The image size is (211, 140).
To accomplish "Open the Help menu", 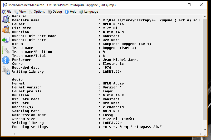I will click(71, 12).
